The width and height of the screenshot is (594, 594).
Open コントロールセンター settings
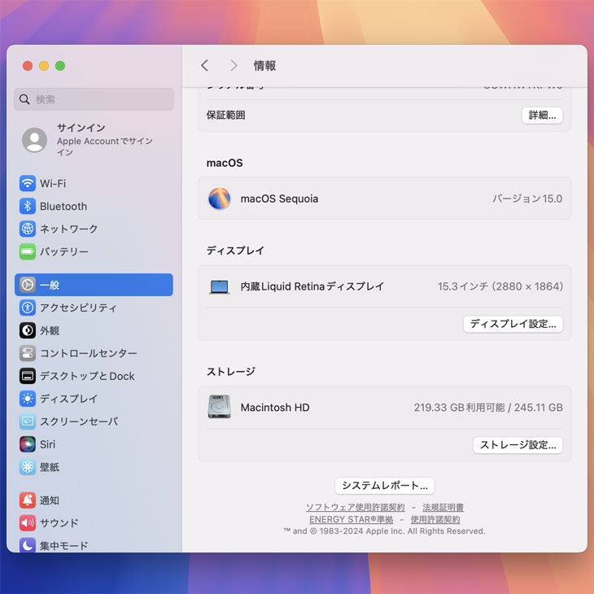pos(88,353)
